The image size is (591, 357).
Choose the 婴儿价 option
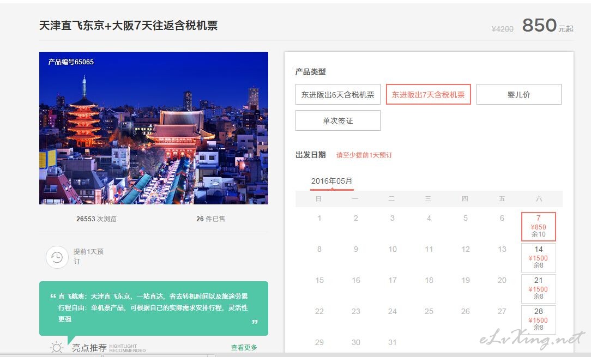(x=518, y=94)
